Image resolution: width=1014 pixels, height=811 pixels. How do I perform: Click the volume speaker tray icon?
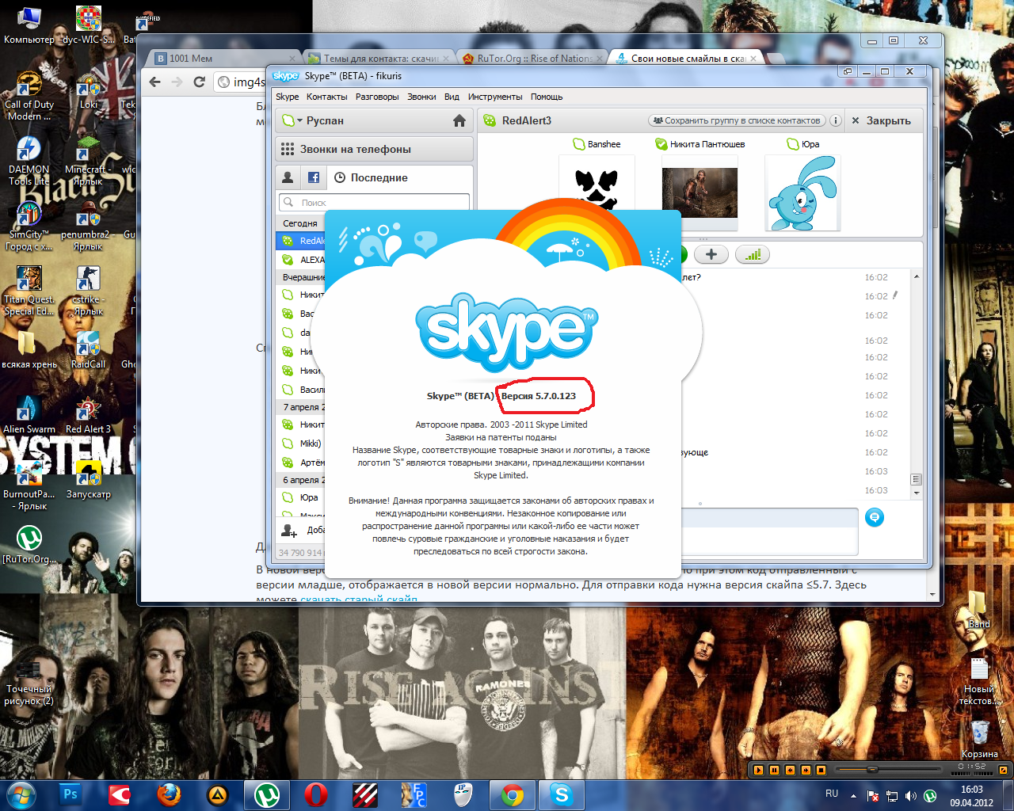(910, 795)
